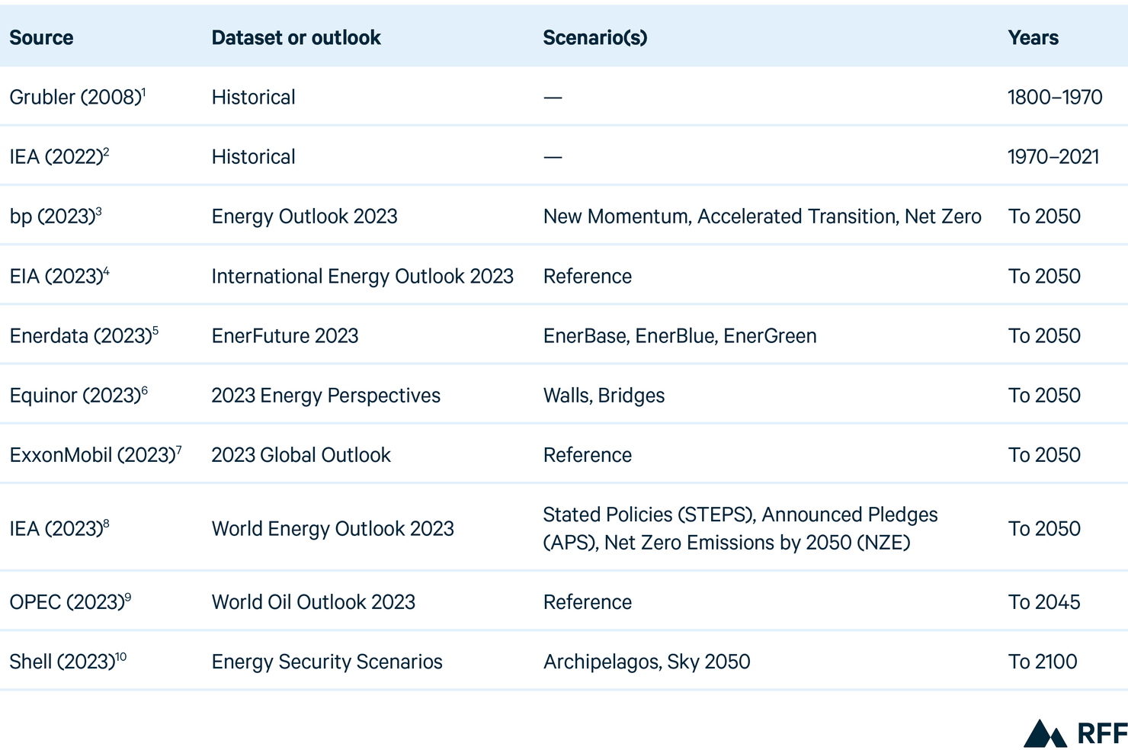Click the Scenario(s) column header
Screen dimensions: 1128x750
tap(594, 38)
